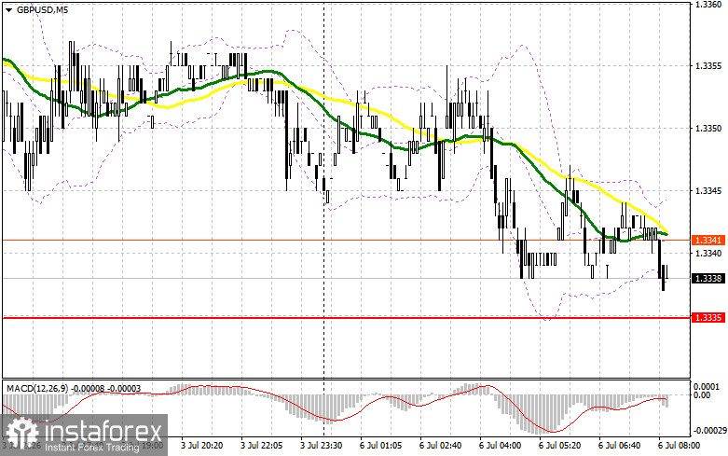Select the 6 Jul 05:20 time label
728x456 pixels.
click(x=560, y=446)
